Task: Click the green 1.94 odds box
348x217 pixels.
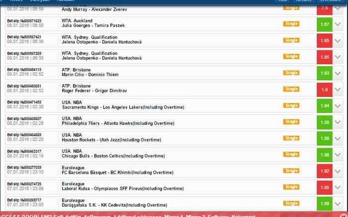Action: [x=325, y=106]
